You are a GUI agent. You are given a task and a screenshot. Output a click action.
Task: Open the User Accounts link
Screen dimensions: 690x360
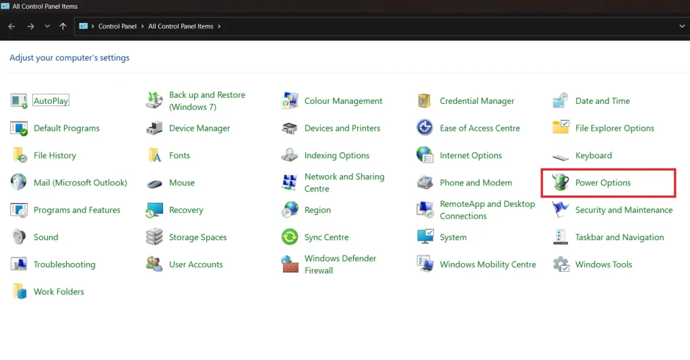click(x=196, y=264)
